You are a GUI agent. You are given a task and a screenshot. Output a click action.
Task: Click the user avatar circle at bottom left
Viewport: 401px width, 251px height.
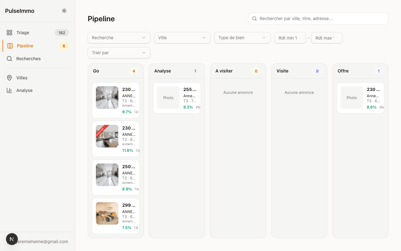(x=12, y=239)
